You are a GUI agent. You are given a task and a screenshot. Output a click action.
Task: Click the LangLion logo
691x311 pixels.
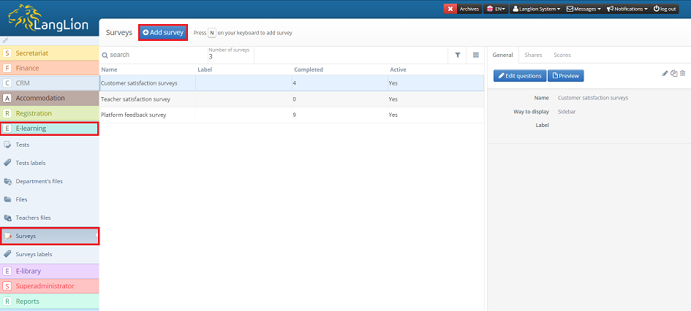point(50,20)
